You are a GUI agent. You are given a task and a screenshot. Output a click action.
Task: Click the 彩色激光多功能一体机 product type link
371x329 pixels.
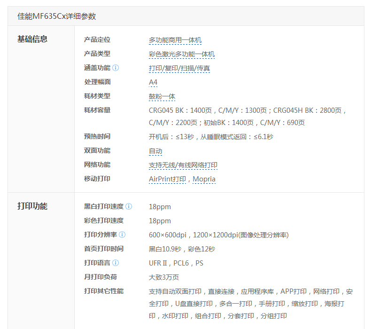(182, 55)
